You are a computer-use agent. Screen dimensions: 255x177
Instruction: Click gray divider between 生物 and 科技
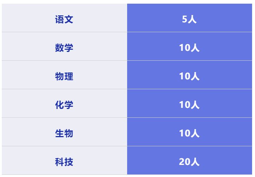click(64, 146)
